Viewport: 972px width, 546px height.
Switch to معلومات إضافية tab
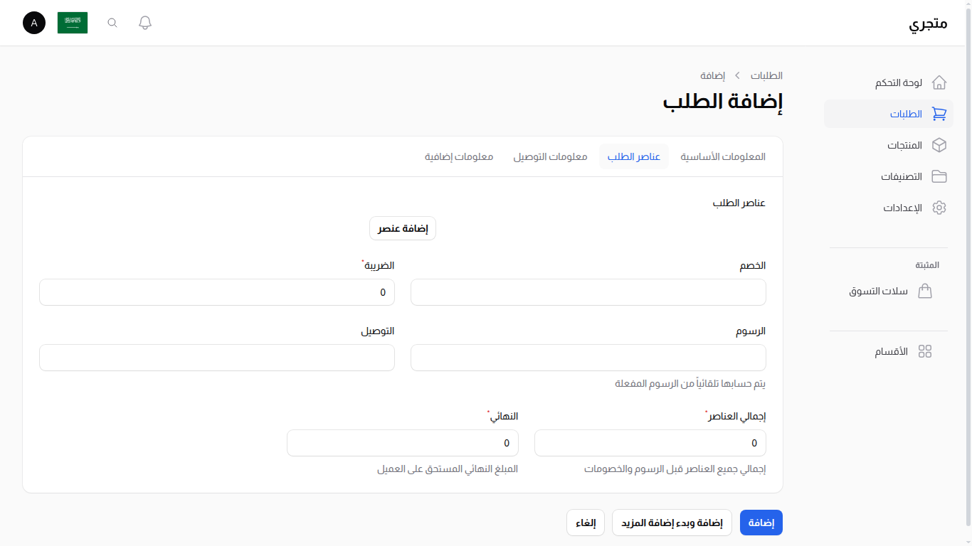click(x=458, y=156)
